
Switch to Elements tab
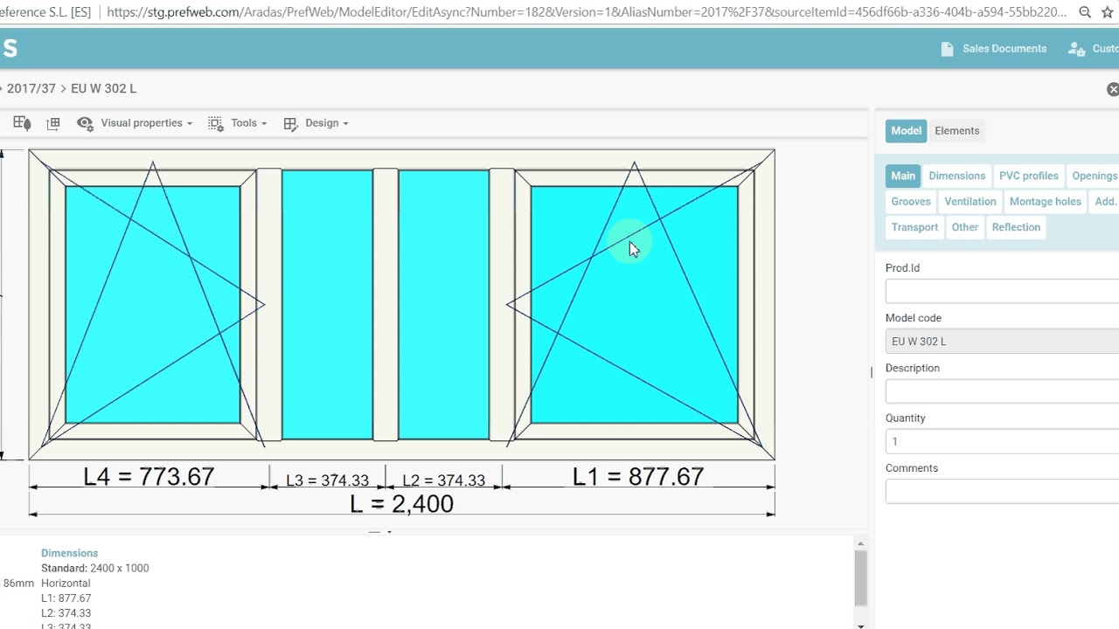(956, 131)
